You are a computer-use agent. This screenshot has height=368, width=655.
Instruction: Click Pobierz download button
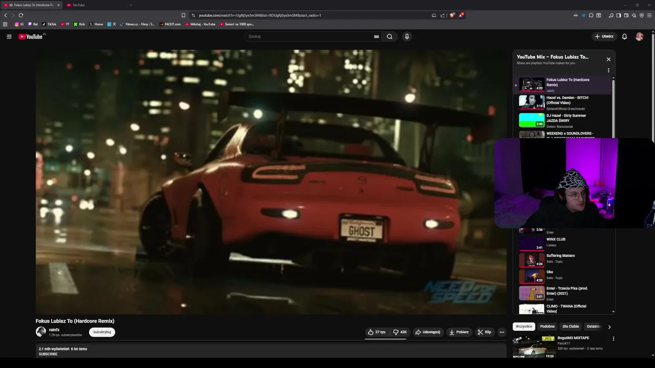click(459, 332)
